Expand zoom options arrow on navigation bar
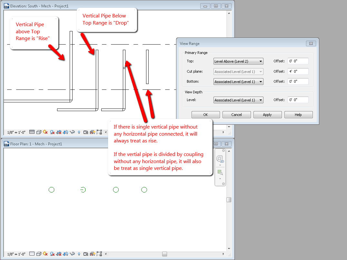The height and width of the screenshot is (260, 347). click(x=220, y=179)
